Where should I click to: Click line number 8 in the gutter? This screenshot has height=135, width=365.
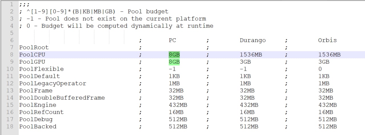pos(12,55)
